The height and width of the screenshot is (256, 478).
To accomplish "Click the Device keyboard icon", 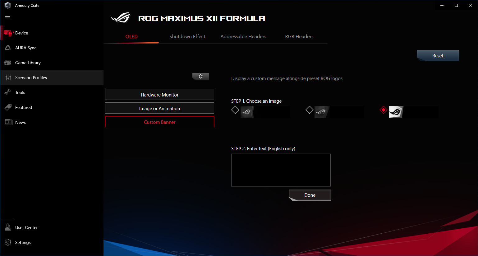I will 8,33.
